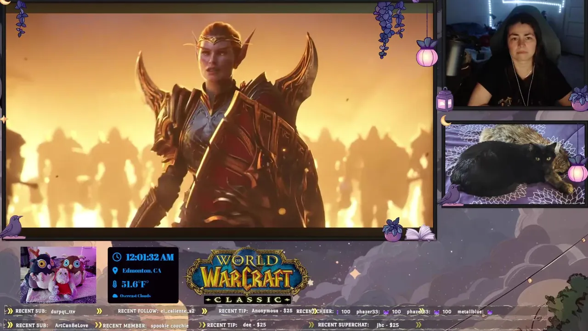Click the World of Warcraft Classic logo
Image resolution: width=588 pixels, height=331 pixels.
pos(247,276)
